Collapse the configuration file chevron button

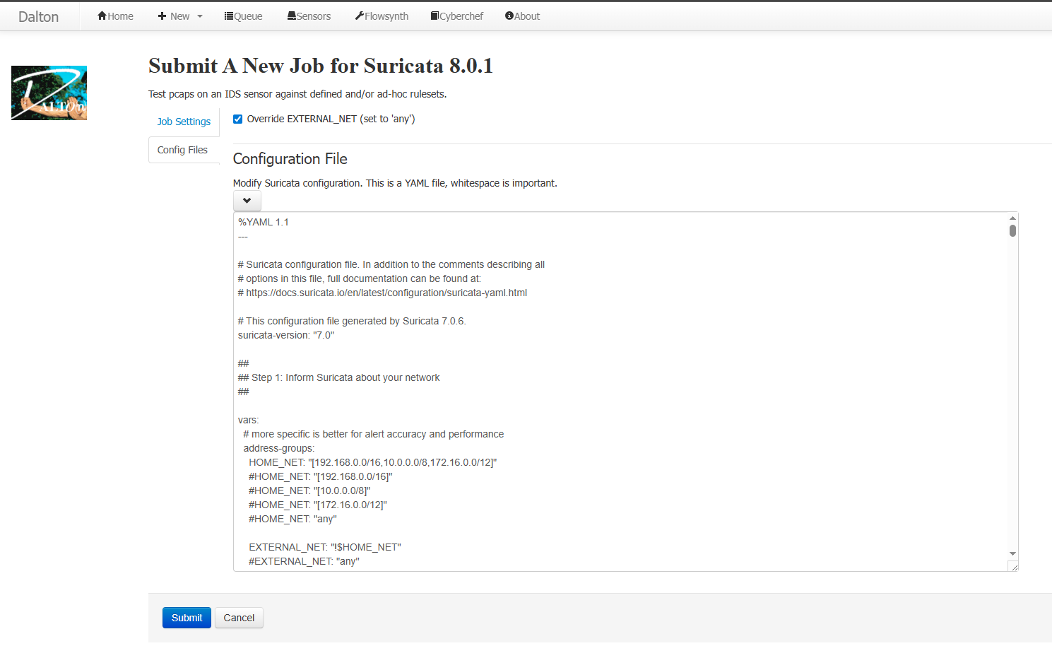pyautogui.click(x=247, y=201)
